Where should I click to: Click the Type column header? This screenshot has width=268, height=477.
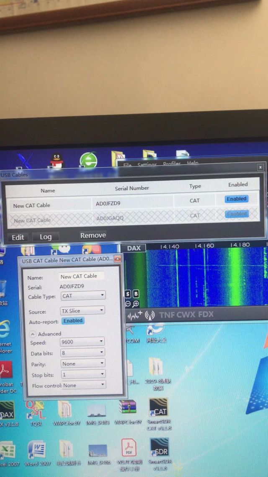coord(195,186)
